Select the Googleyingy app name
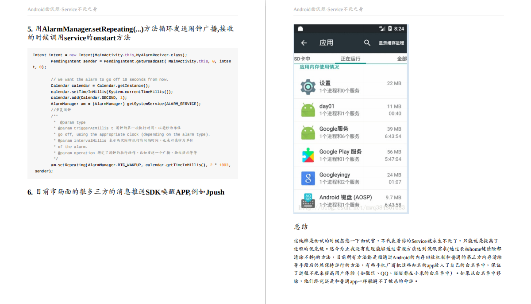The height and width of the screenshot is (304, 531). pos(335,175)
